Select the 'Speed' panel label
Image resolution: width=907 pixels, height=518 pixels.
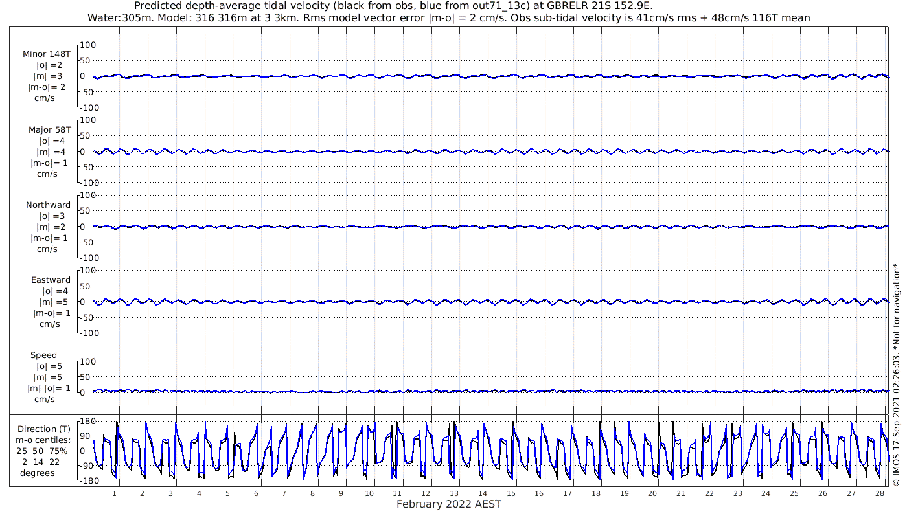tap(43, 355)
